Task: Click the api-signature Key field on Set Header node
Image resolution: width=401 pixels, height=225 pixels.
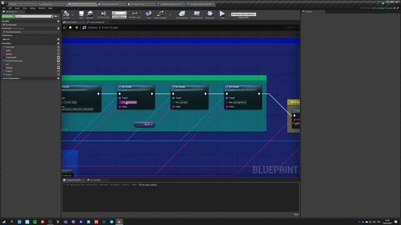Action: [x=239, y=102]
